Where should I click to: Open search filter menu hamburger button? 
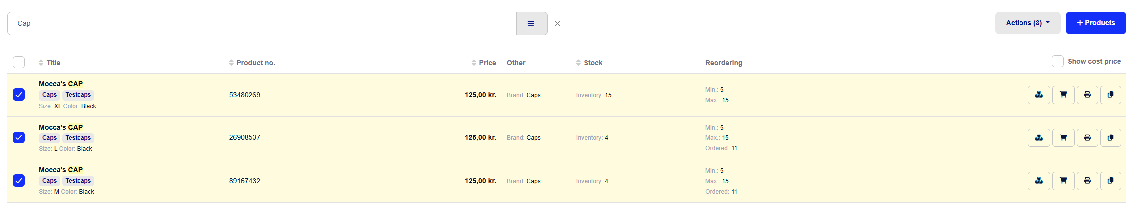click(531, 23)
